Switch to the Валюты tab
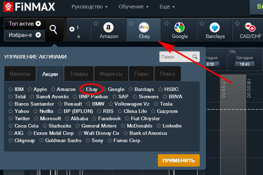 (x=20, y=74)
